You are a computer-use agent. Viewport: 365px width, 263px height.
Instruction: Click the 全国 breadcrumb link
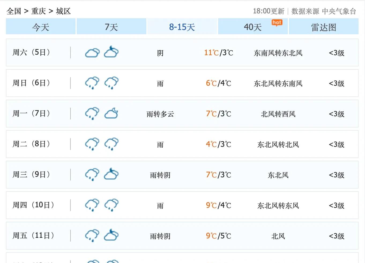pos(14,11)
